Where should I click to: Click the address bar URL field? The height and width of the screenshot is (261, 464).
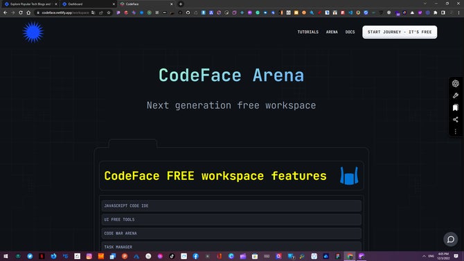(x=65, y=12)
